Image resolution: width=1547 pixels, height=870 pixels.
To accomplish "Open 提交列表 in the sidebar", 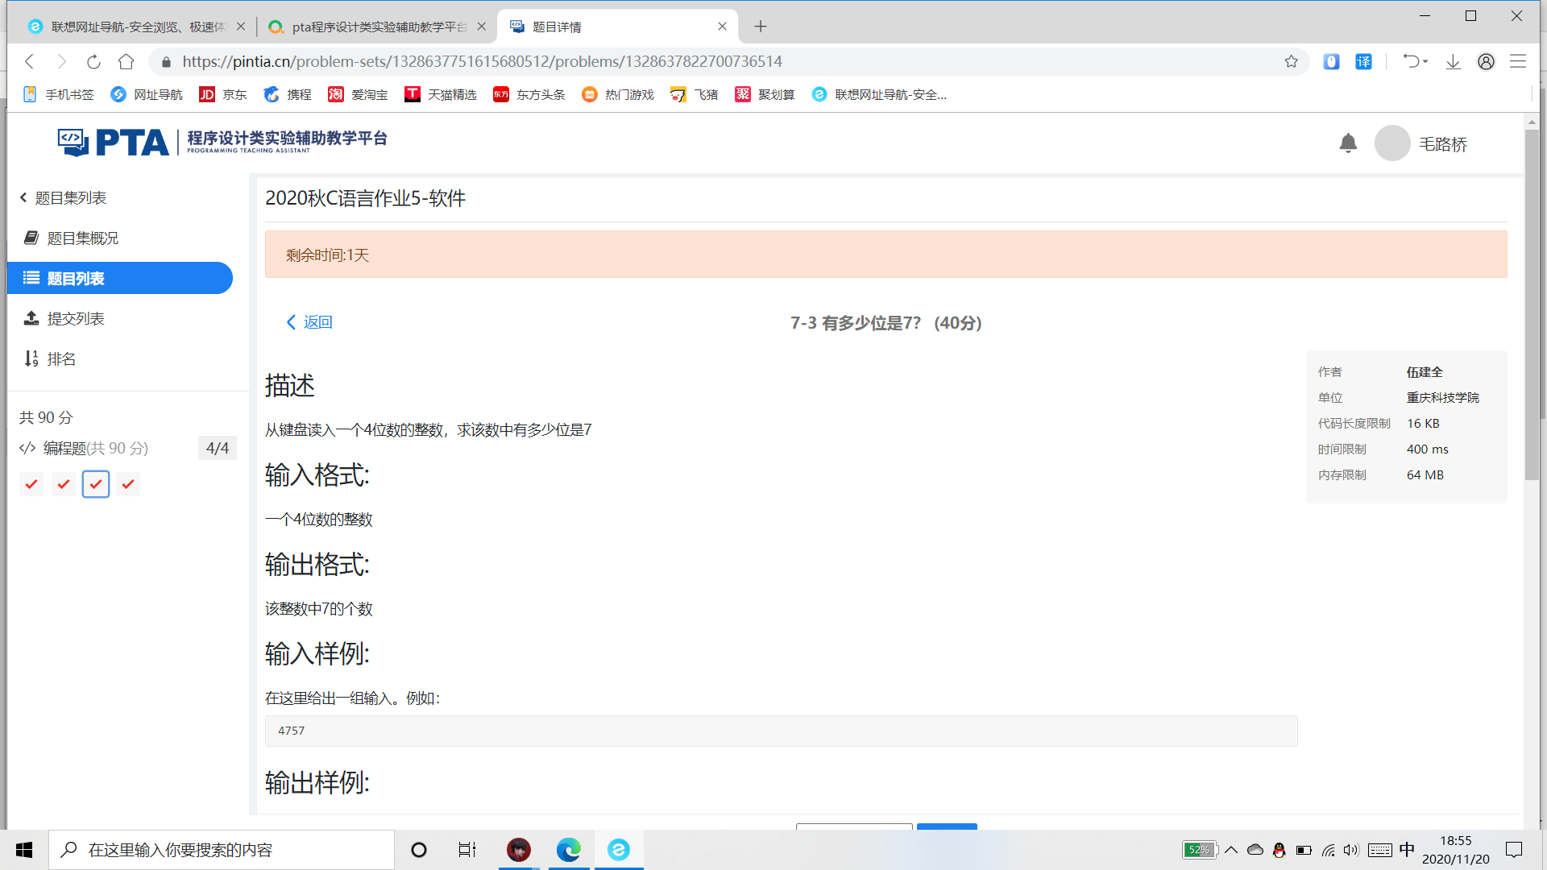I will (x=75, y=319).
